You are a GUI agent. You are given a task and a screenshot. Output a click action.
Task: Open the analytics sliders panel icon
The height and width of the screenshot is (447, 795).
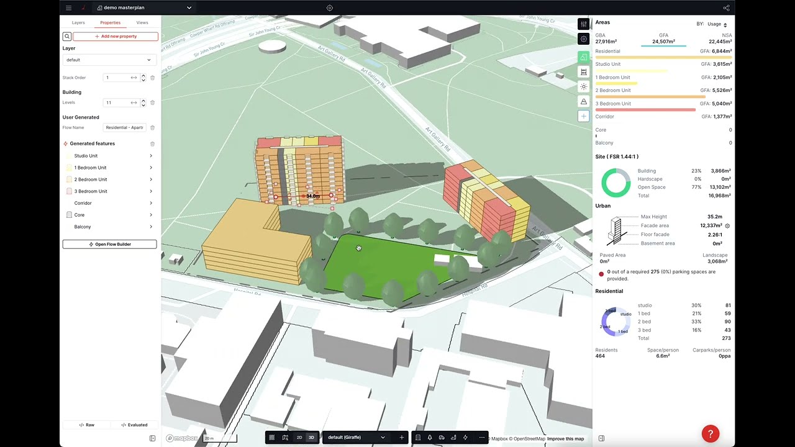[x=583, y=24]
